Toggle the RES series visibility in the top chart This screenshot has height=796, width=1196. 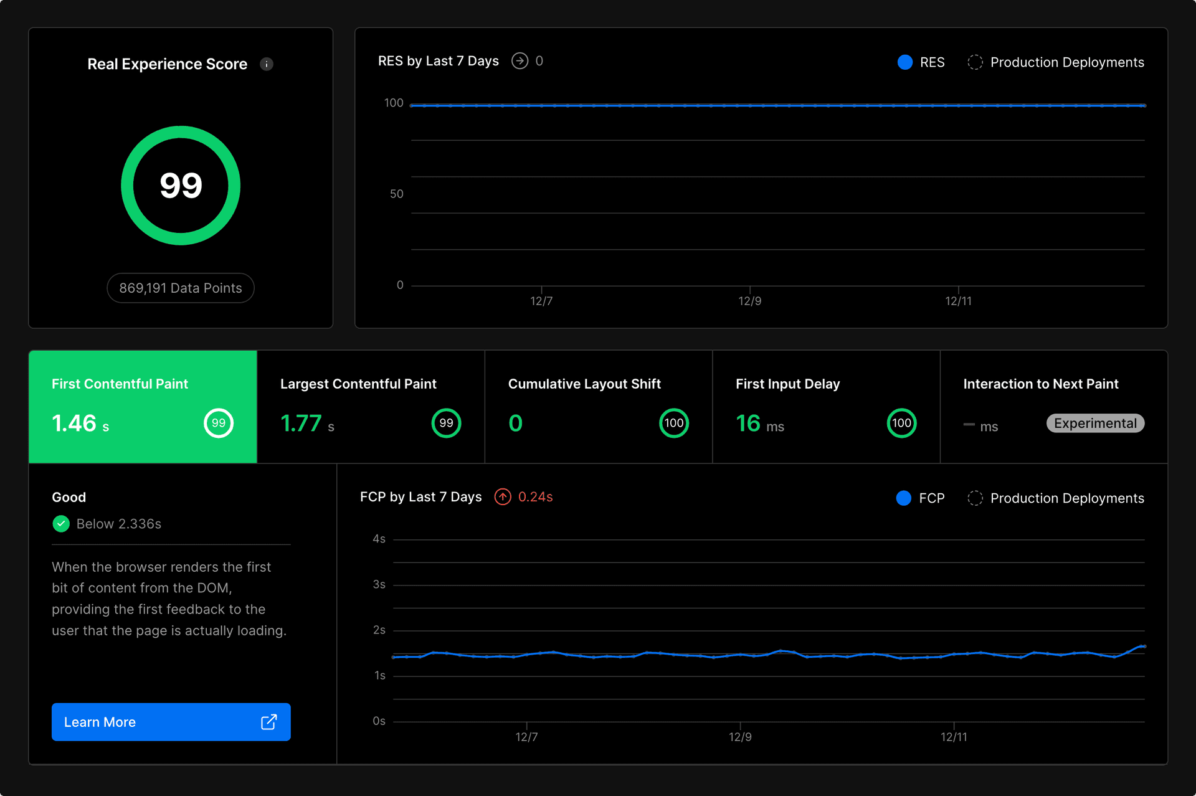[x=921, y=62]
